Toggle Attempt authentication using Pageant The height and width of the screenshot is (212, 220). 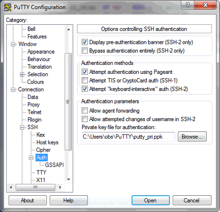[x=85, y=72]
